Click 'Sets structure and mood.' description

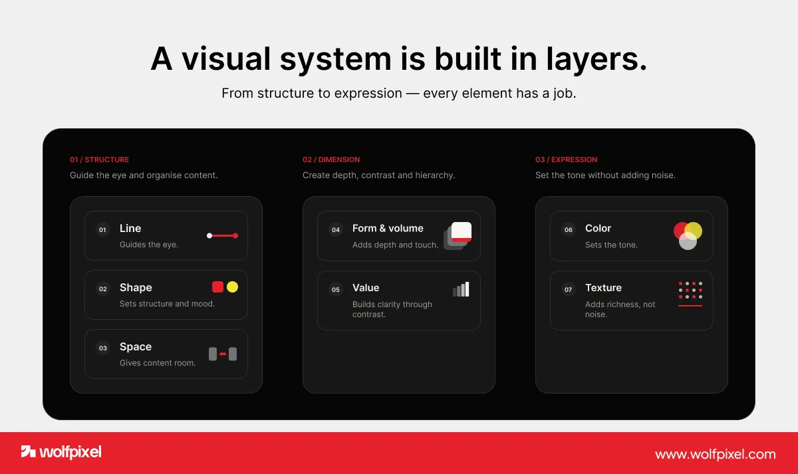tap(167, 304)
